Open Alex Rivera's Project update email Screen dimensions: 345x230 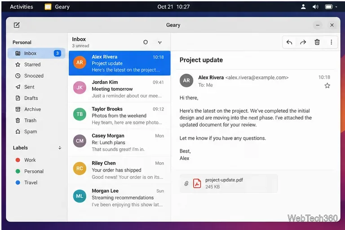click(119, 63)
